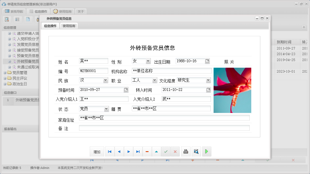Go to the first record
Viewport: 310px width, 174px height.
[110, 151]
